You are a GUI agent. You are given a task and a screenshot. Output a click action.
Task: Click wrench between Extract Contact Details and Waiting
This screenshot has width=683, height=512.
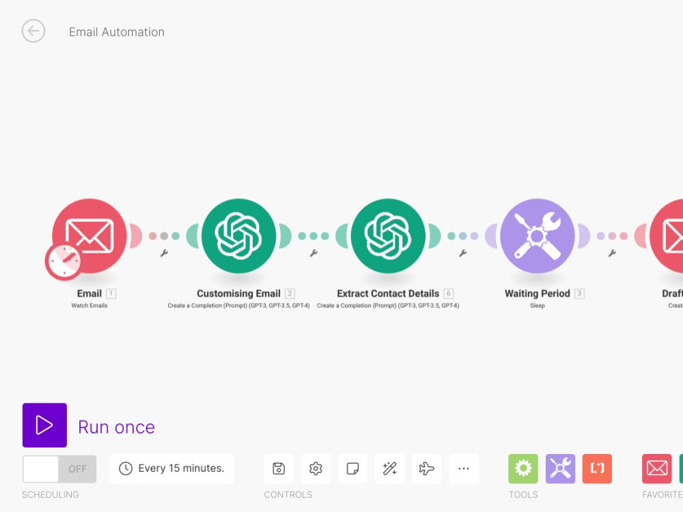(462, 253)
